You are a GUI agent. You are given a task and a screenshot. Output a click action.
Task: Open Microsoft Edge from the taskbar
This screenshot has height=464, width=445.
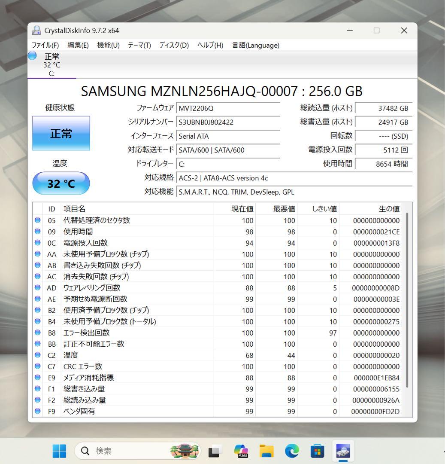[291, 451]
